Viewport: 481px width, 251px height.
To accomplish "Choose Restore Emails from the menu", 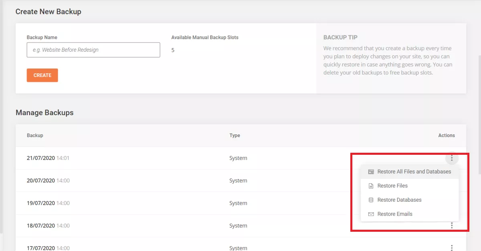I will [x=410, y=214].
